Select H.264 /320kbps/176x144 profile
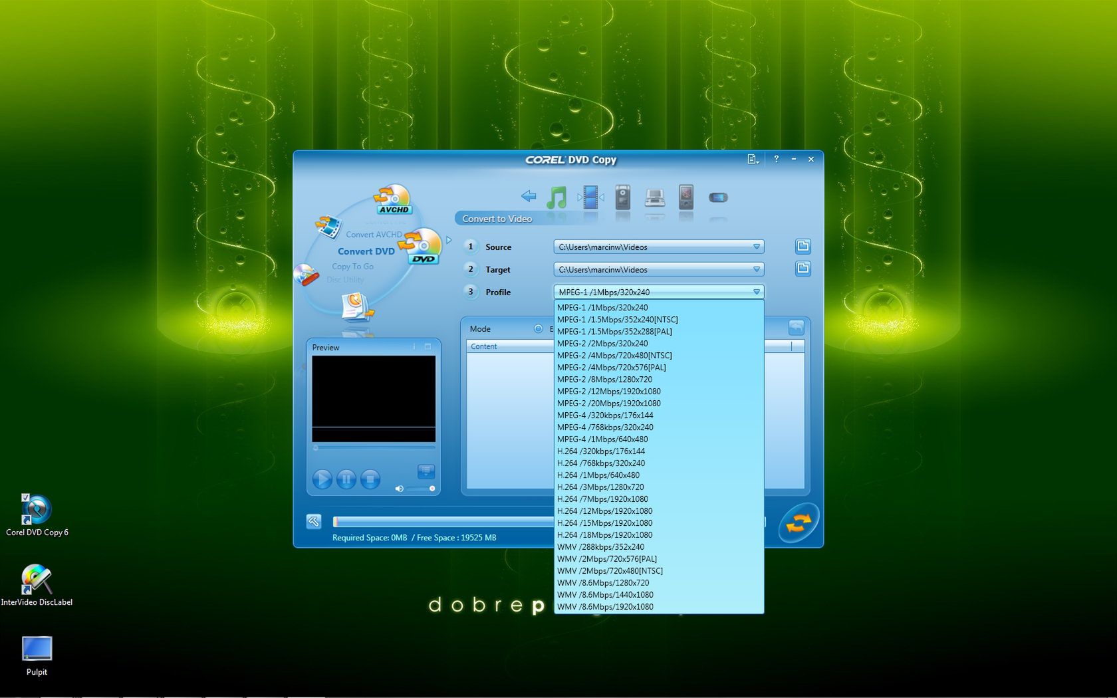 (x=658, y=451)
